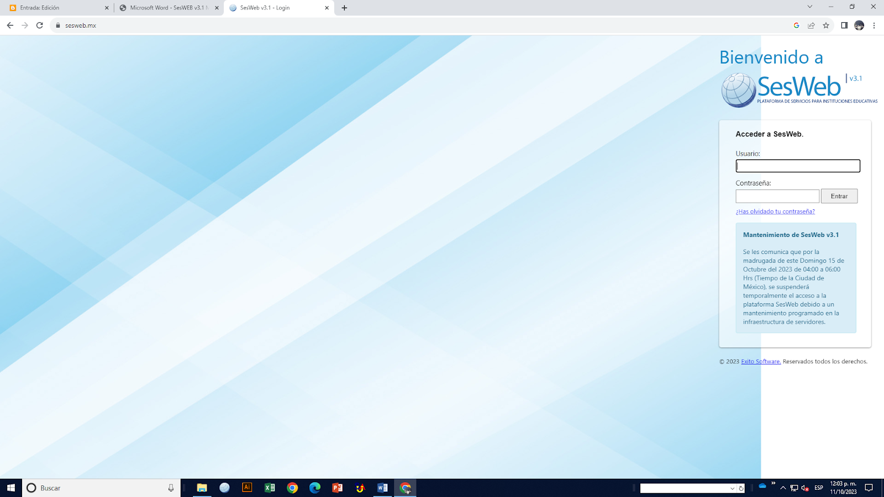Click the muted volume tray icon

[805, 488]
